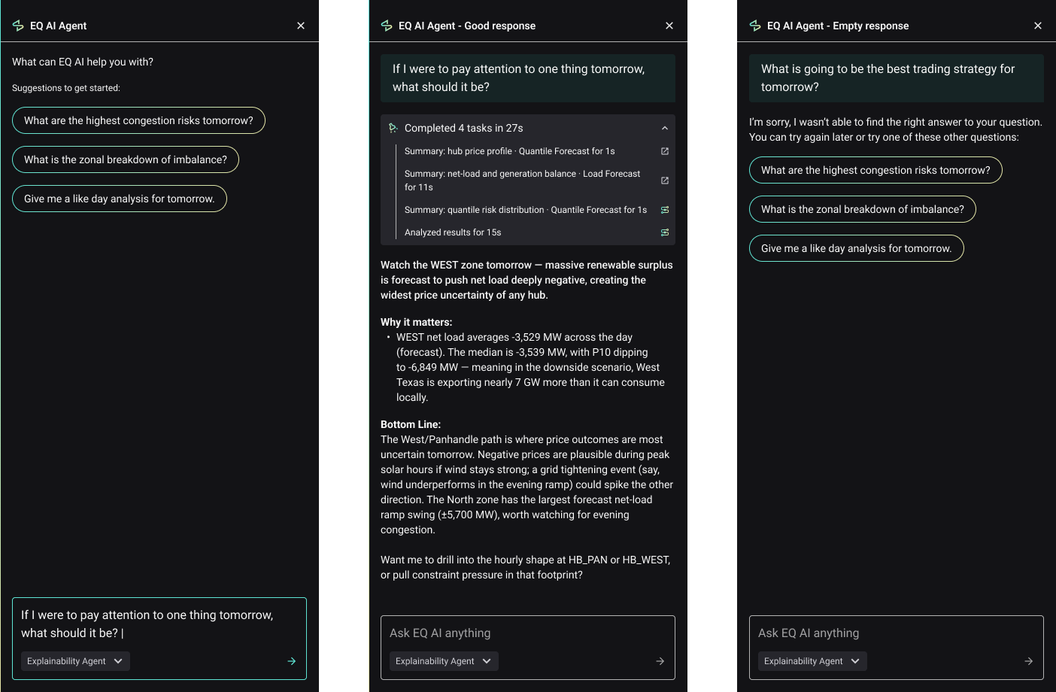Open the Explainability Agent dropdown in the first panel
The width and height of the screenshot is (1056, 692).
coord(74,661)
